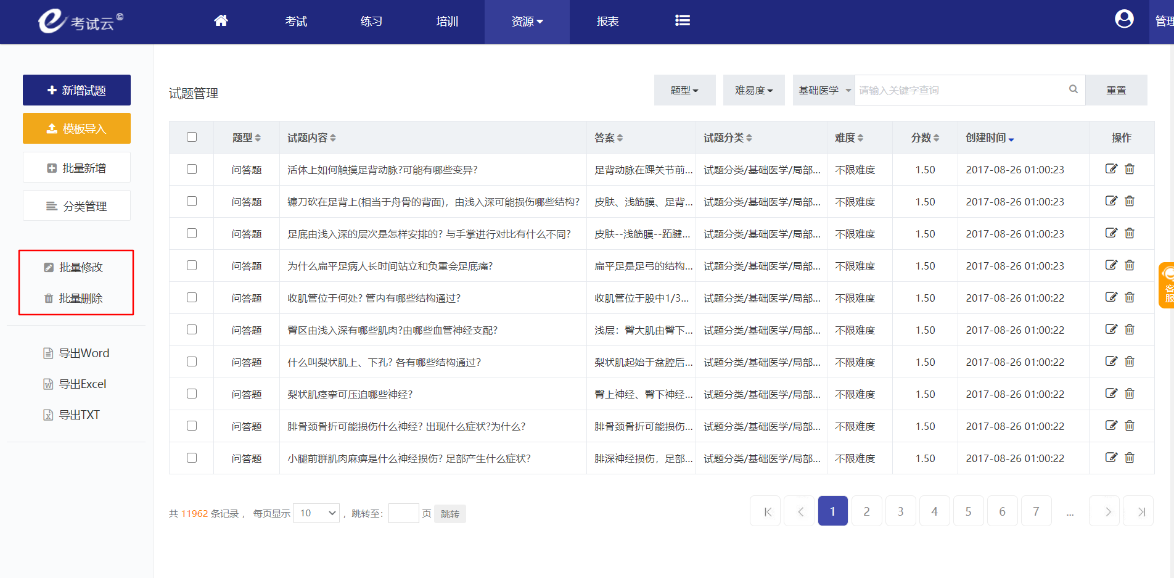Select 批量修改 in sidebar
This screenshot has height=578, width=1174.
74,267
